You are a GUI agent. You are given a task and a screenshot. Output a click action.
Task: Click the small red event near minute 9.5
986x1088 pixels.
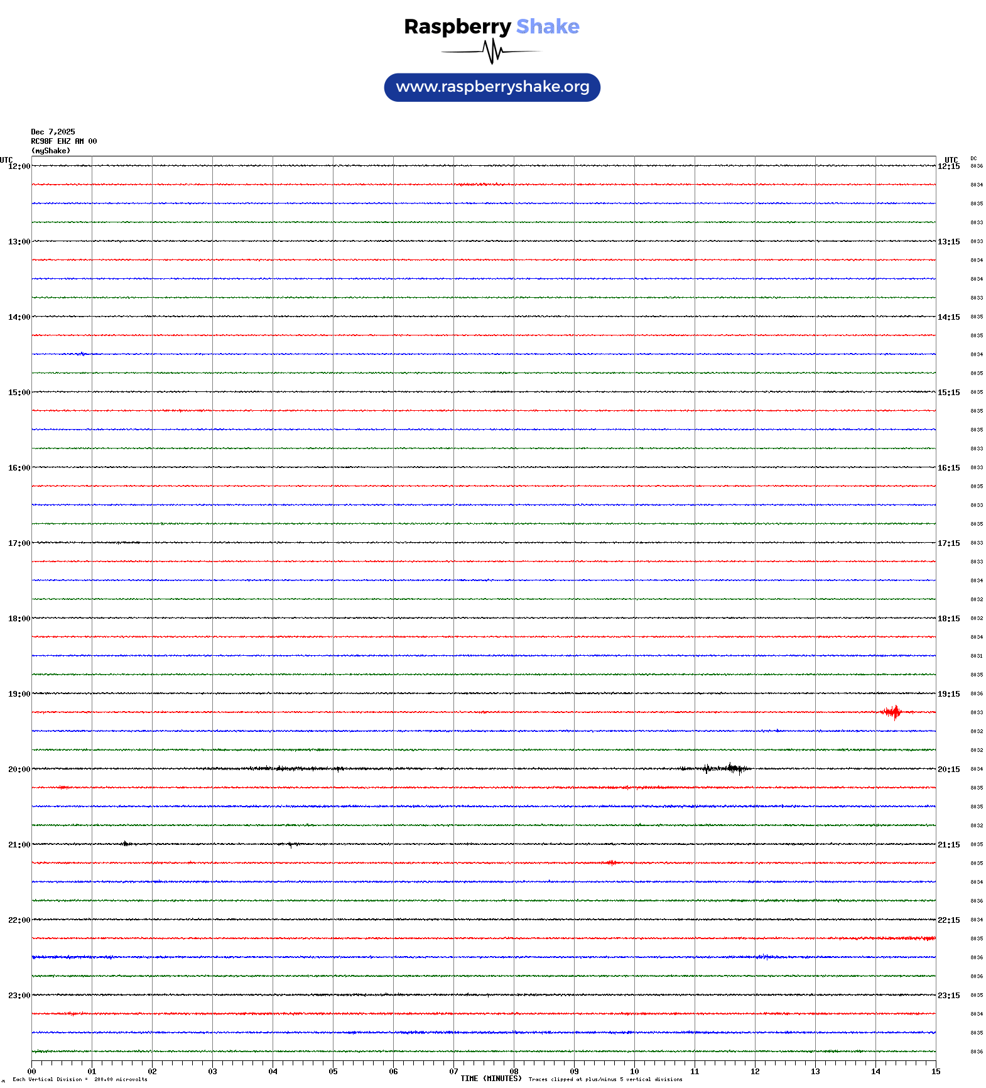tap(610, 862)
